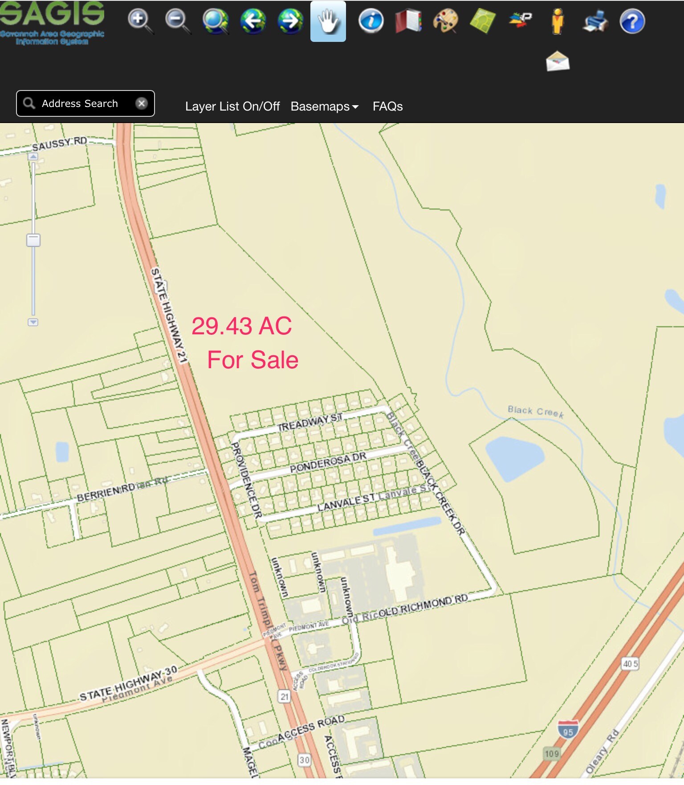Click the email envelope icon
The width and height of the screenshot is (684, 785).
[x=558, y=61]
